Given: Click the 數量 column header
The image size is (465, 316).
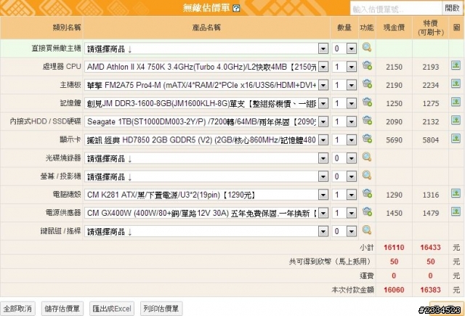Looking at the screenshot, I should pyautogui.click(x=344, y=28).
